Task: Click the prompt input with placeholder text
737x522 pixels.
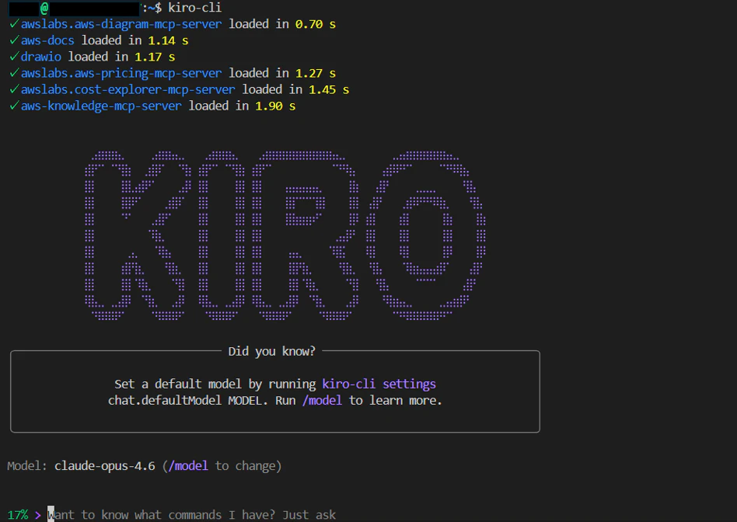Action: point(192,516)
